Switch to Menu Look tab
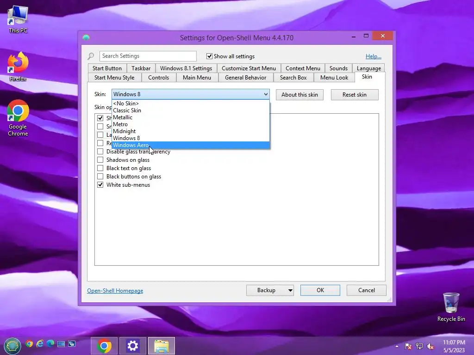 (x=334, y=78)
